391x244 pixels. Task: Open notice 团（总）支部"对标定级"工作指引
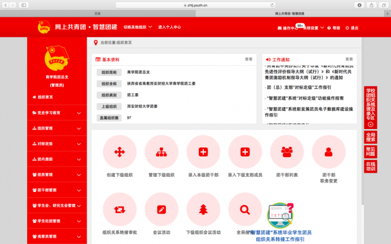click(x=298, y=87)
